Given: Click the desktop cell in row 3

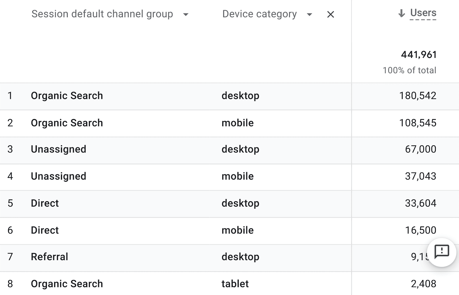Looking at the screenshot, I should tap(240, 149).
